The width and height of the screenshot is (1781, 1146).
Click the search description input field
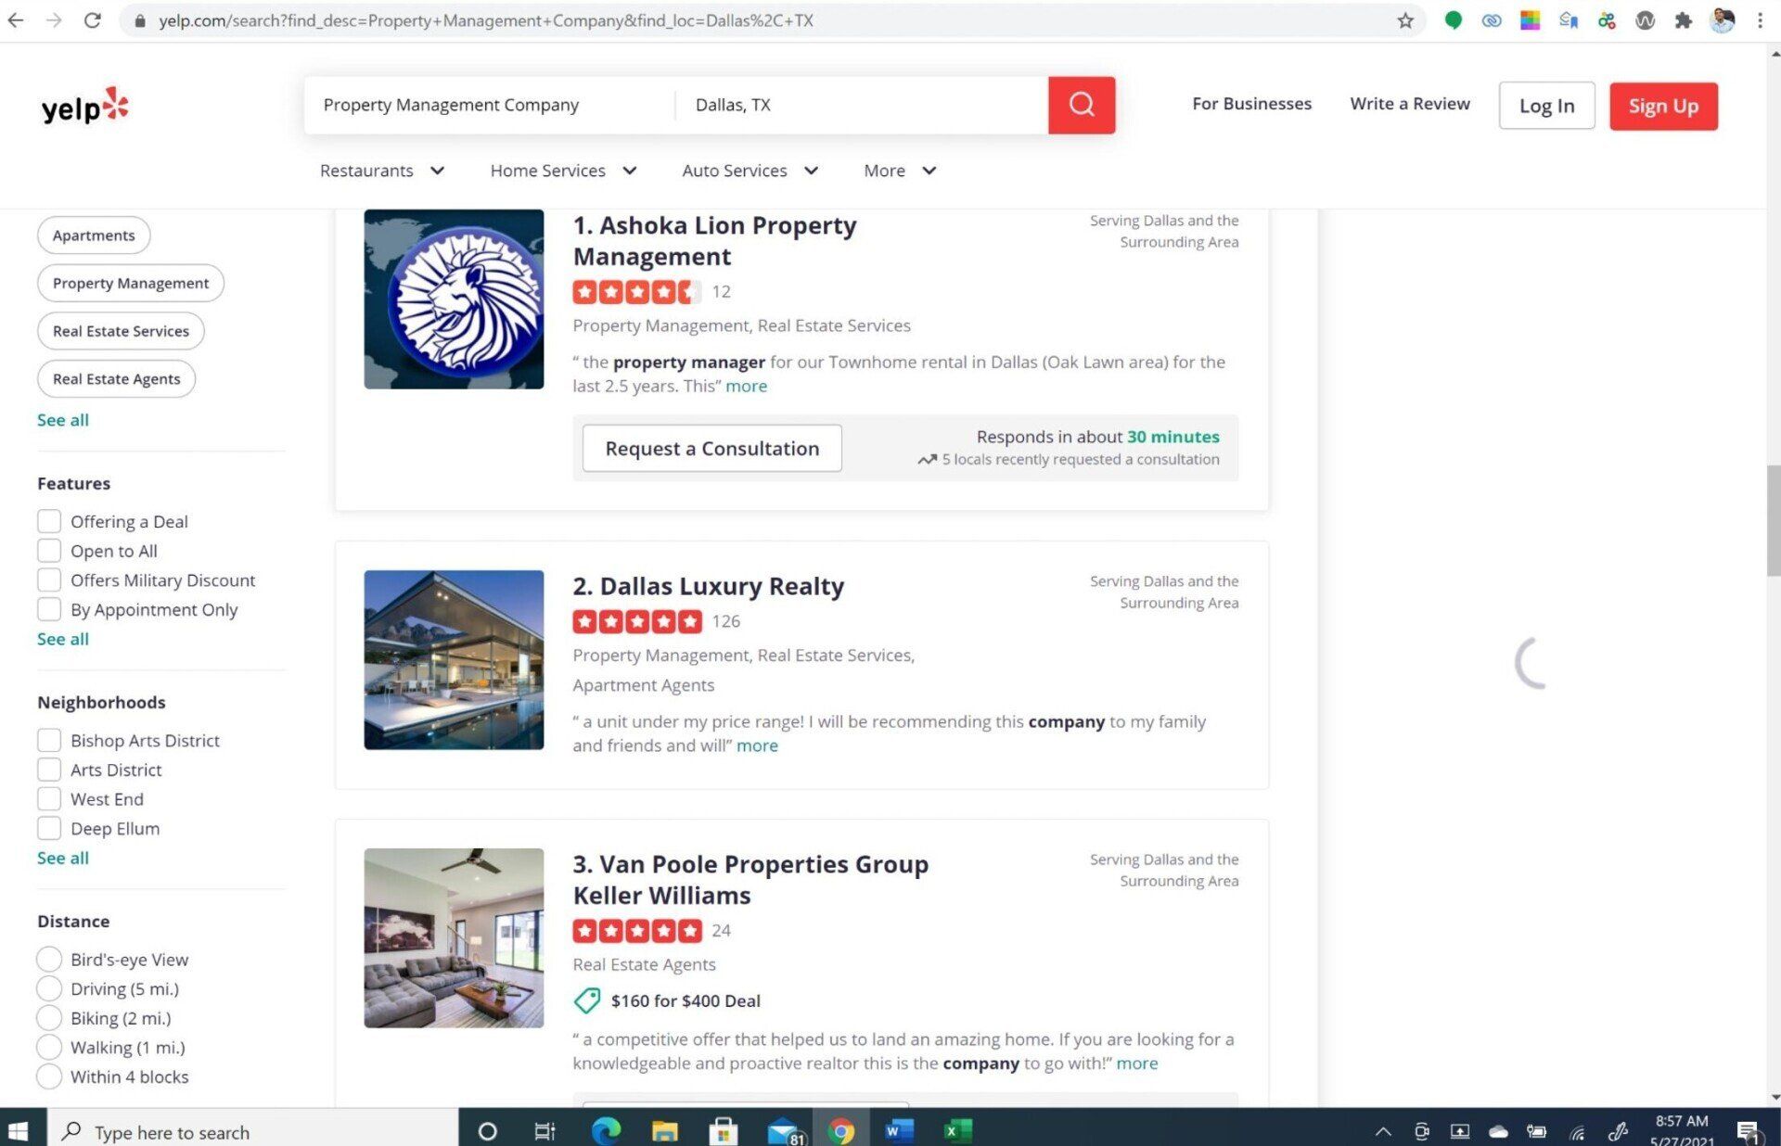(490, 105)
